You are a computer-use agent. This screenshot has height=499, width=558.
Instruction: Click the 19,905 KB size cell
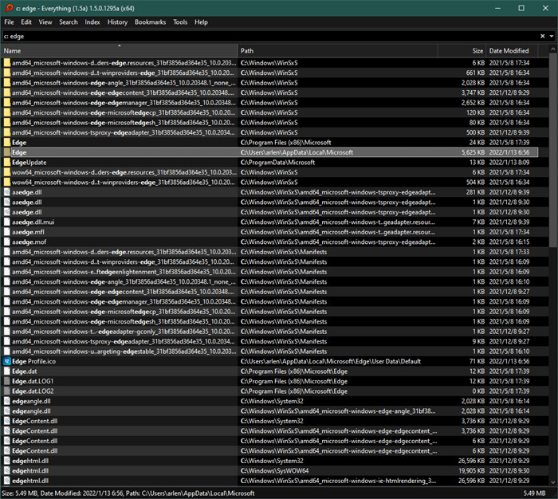tap(472, 471)
